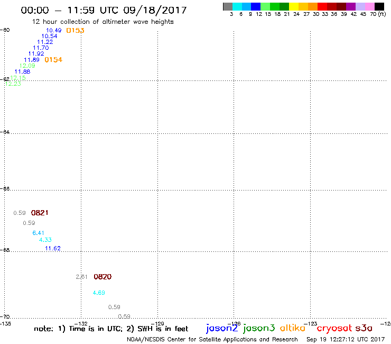Image resolution: width=391 pixels, height=344 pixels.
Task: Select the purple swatch in the color scale
Action: pyautogui.click(x=351, y=6)
